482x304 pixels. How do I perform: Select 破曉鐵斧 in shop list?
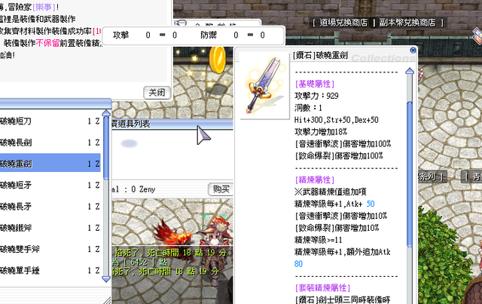50,228
